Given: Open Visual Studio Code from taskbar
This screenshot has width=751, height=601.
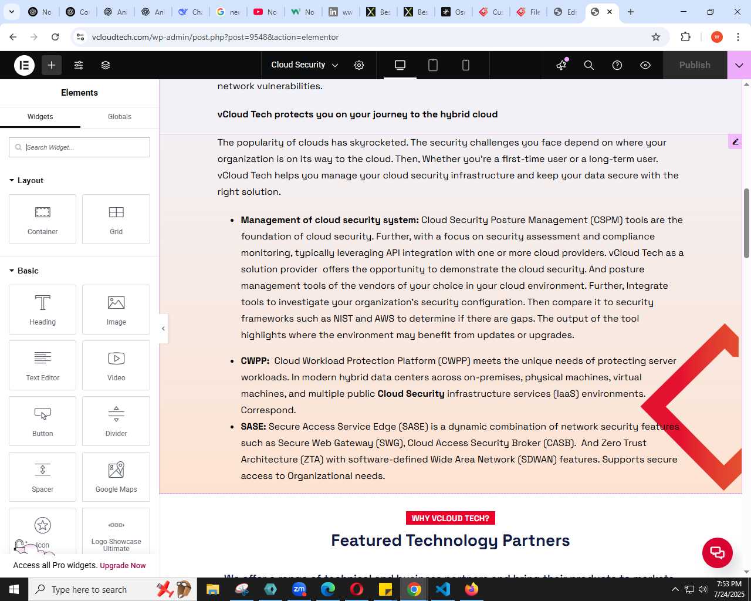Looking at the screenshot, I should point(443,589).
